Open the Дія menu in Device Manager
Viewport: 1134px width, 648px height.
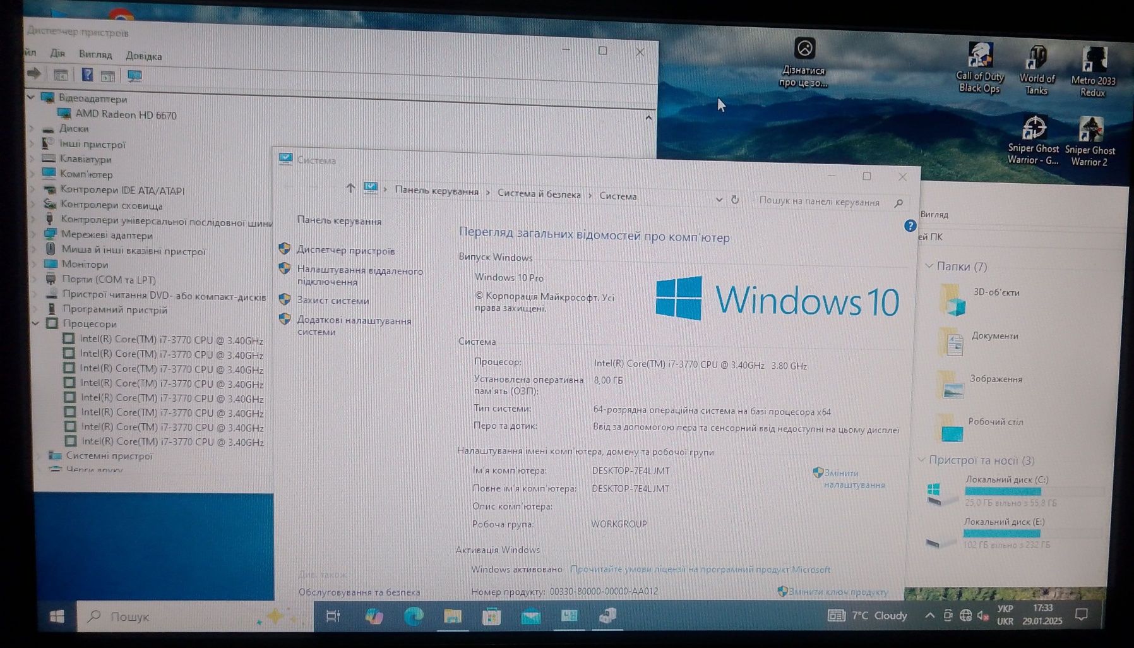pyautogui.click(x=57, y=53)
